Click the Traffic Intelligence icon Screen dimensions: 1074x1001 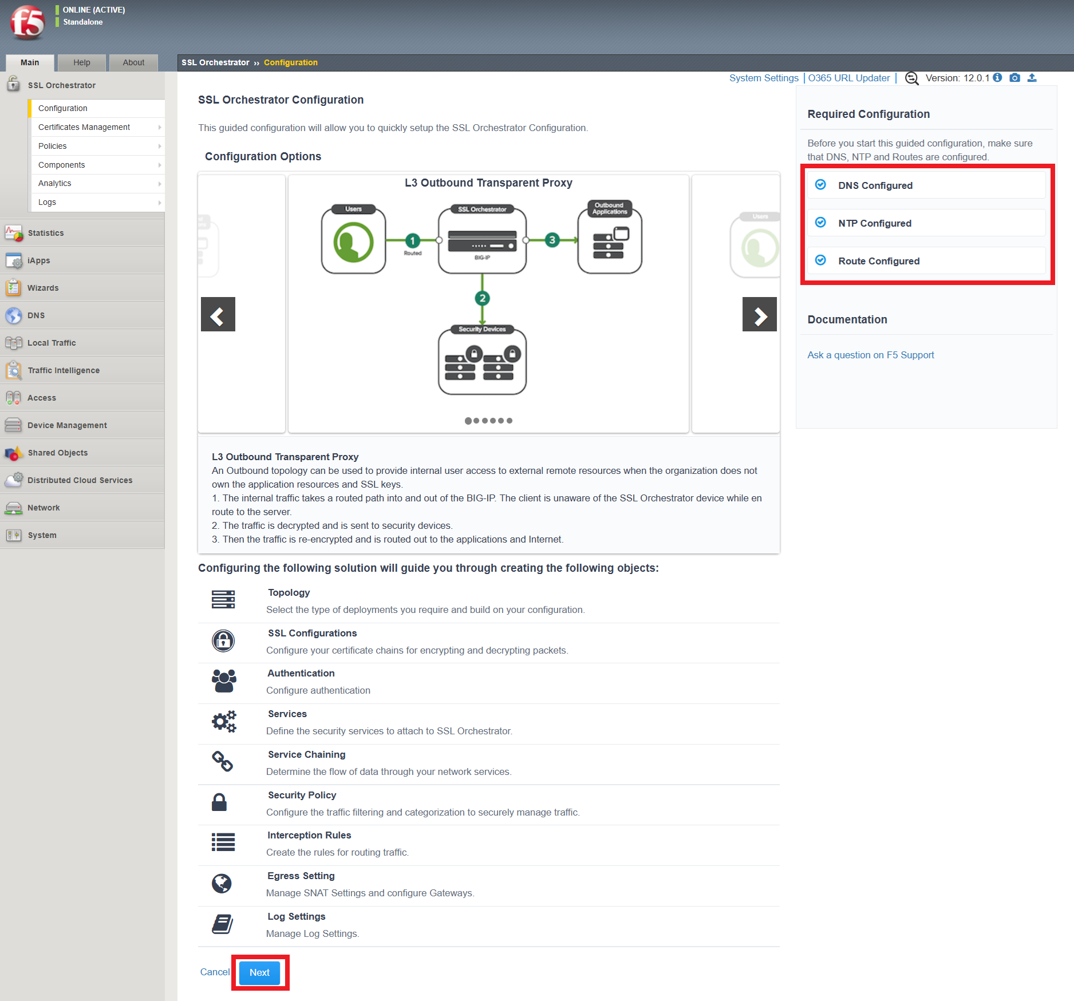coord(14,370)
